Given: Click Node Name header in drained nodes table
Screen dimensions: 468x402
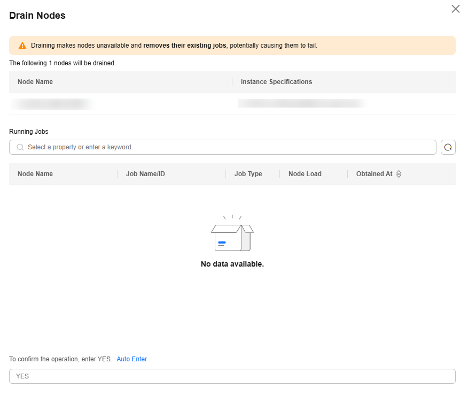Looking at the screenshot, I should click(35, 82).
